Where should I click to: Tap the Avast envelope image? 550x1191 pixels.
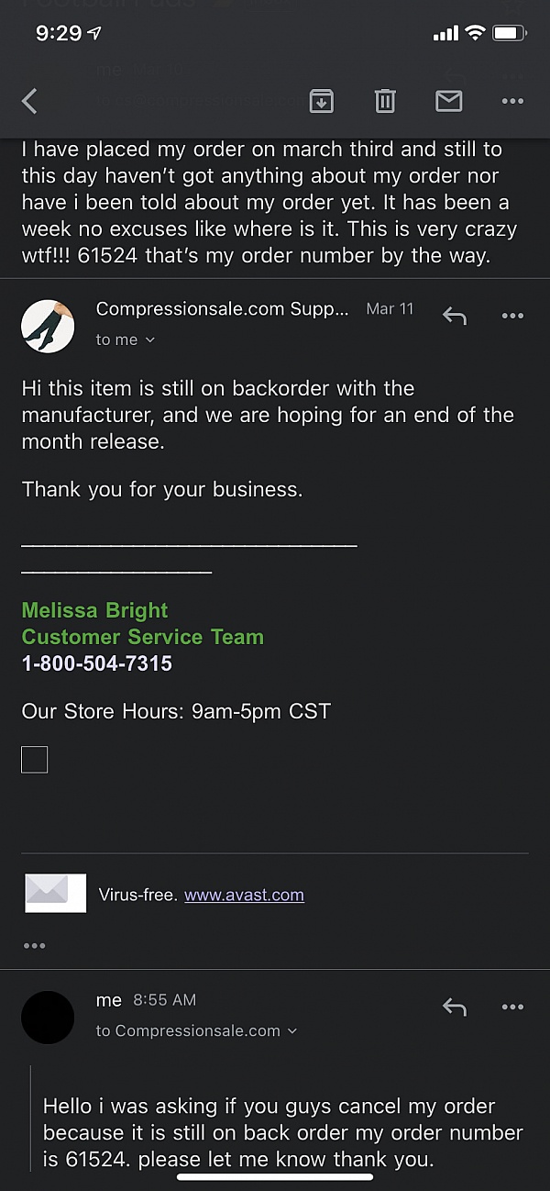point(55,893)
